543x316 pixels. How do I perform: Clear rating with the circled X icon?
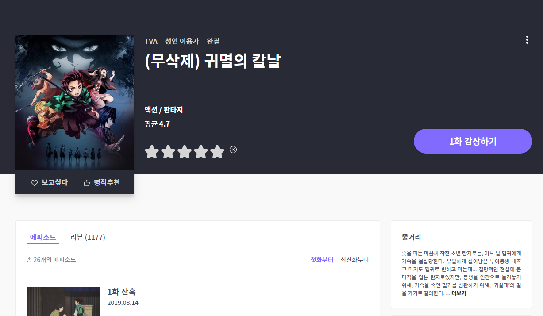pos(233,150)
